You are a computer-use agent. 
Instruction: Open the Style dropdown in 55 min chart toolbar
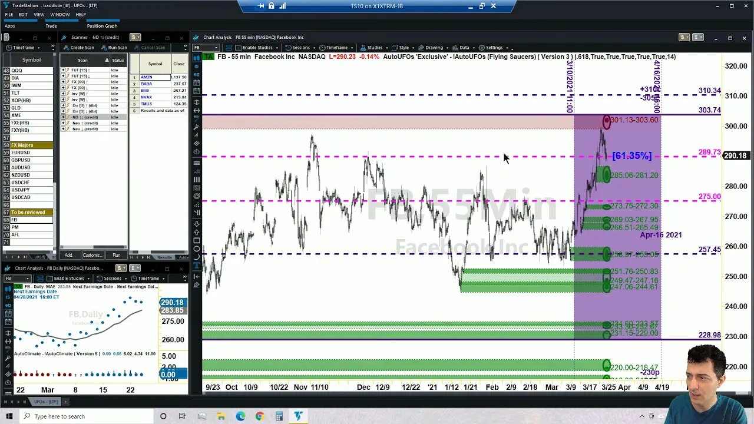(404, 48)
